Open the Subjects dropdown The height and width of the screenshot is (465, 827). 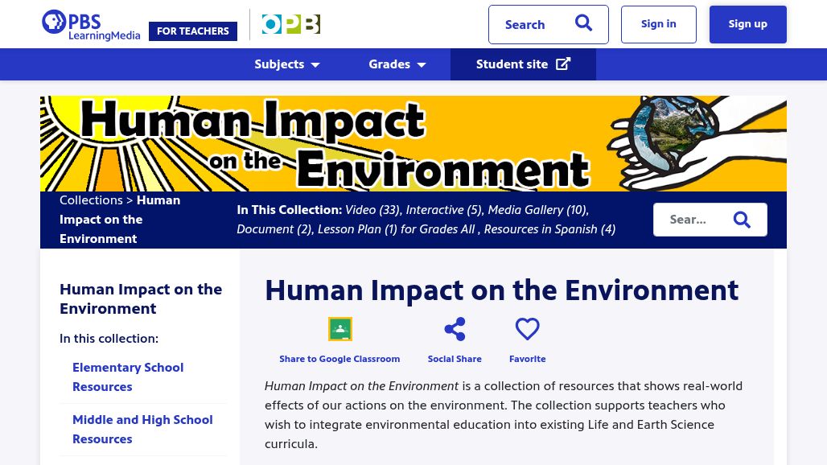point(286,64)
